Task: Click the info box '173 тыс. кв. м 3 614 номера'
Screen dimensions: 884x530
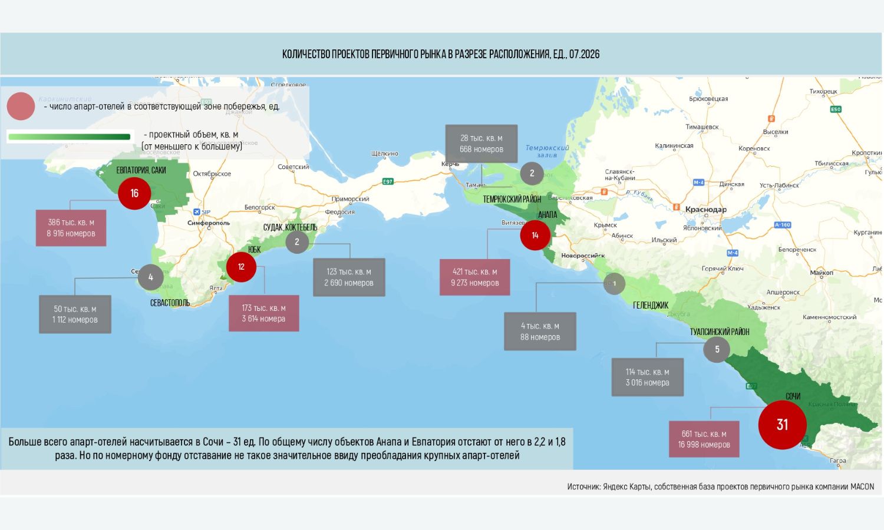Action: click(x=263, y=313)
